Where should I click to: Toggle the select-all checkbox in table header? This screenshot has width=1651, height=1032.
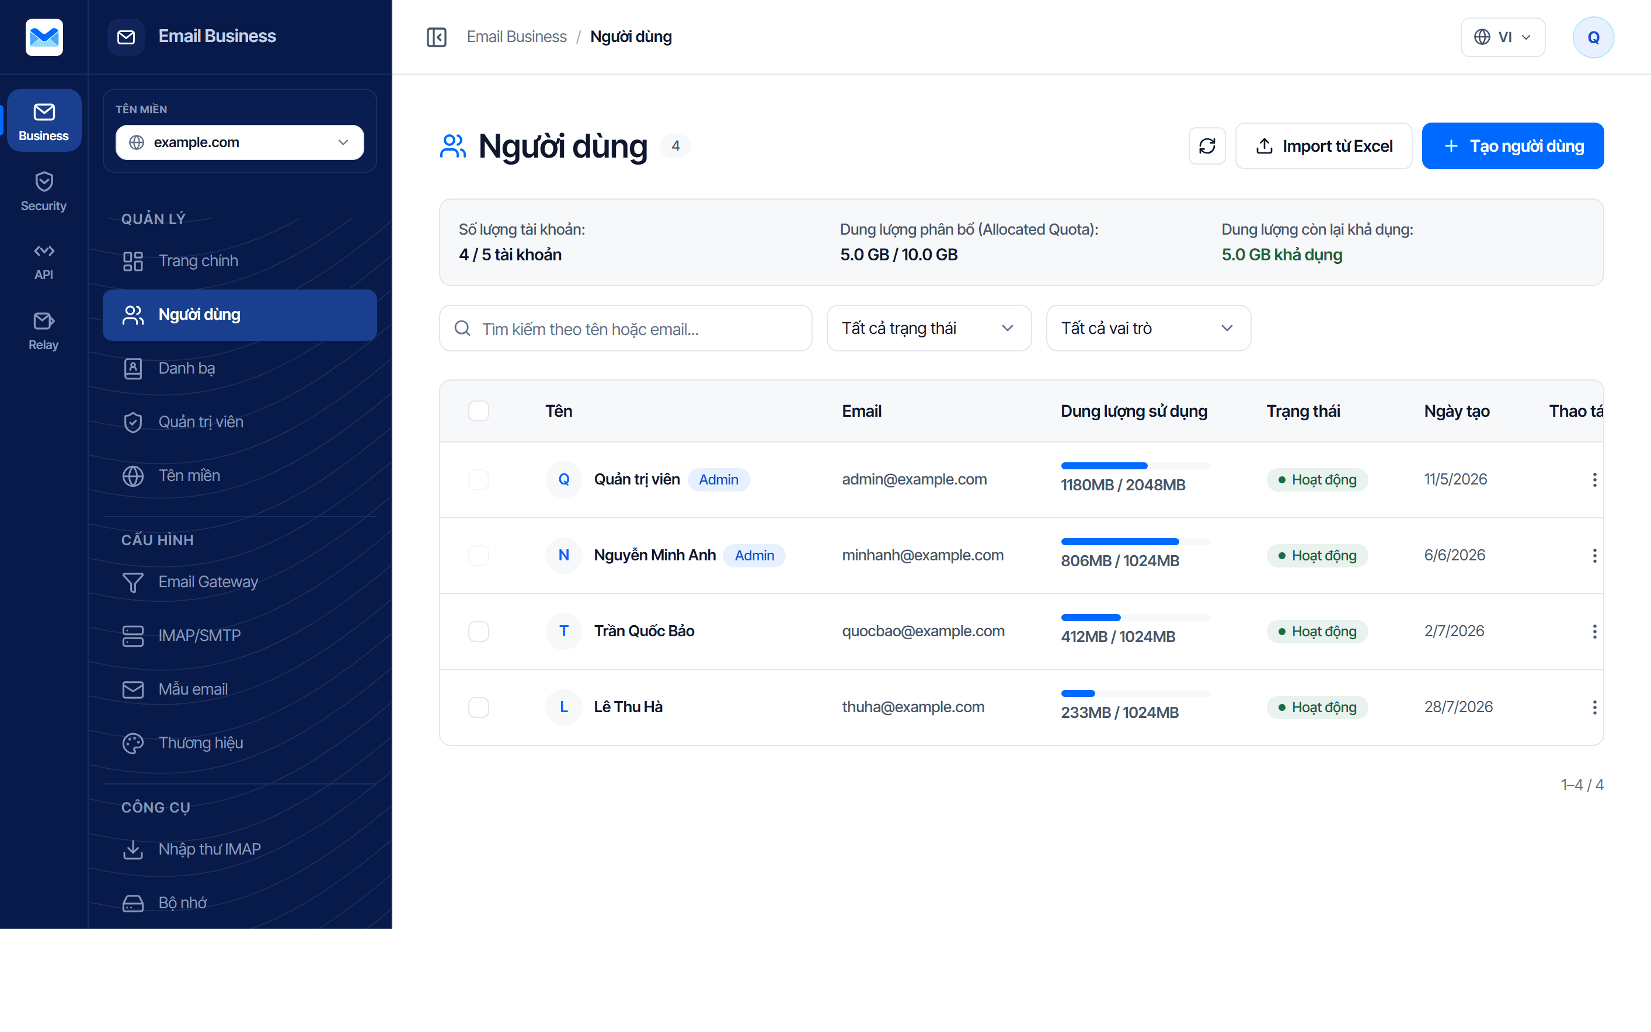pyautogui.click(x=479, y=411)
